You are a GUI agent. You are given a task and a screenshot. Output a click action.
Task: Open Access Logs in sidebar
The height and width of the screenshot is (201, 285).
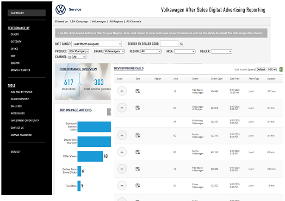pos(18,113)
